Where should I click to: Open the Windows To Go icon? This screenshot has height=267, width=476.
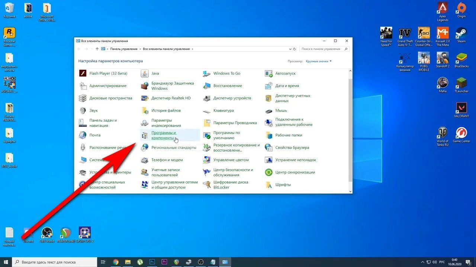pyautogui.click(x=207, y=73)
